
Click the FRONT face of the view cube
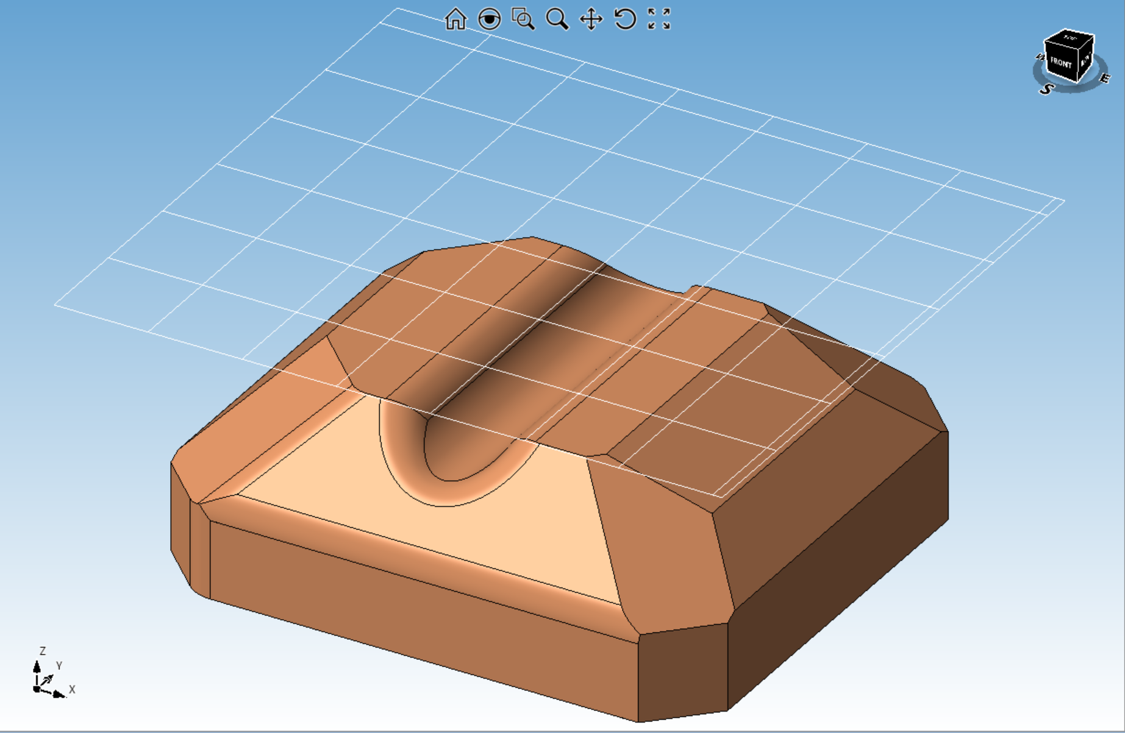[1061, 63]
